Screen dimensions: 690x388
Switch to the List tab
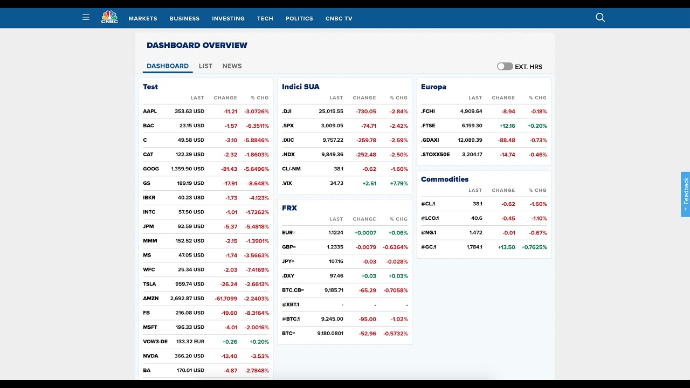205,66
